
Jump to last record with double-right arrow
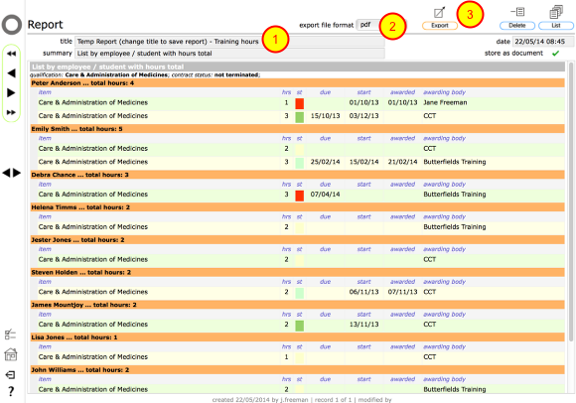click(11, 112)
